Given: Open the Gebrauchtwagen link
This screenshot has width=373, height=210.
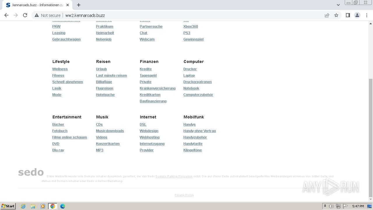Looking at the screenshot, I should 66,39.
